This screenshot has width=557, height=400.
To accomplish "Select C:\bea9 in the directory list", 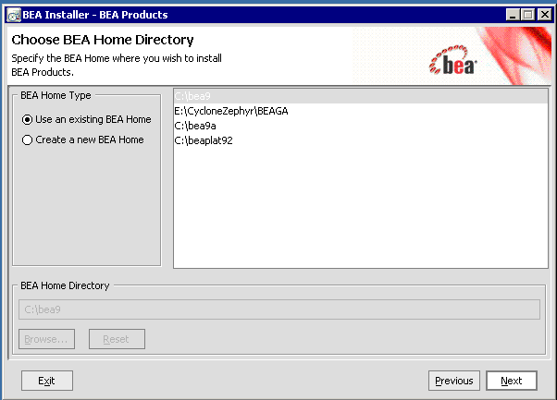I will [360, 96].
